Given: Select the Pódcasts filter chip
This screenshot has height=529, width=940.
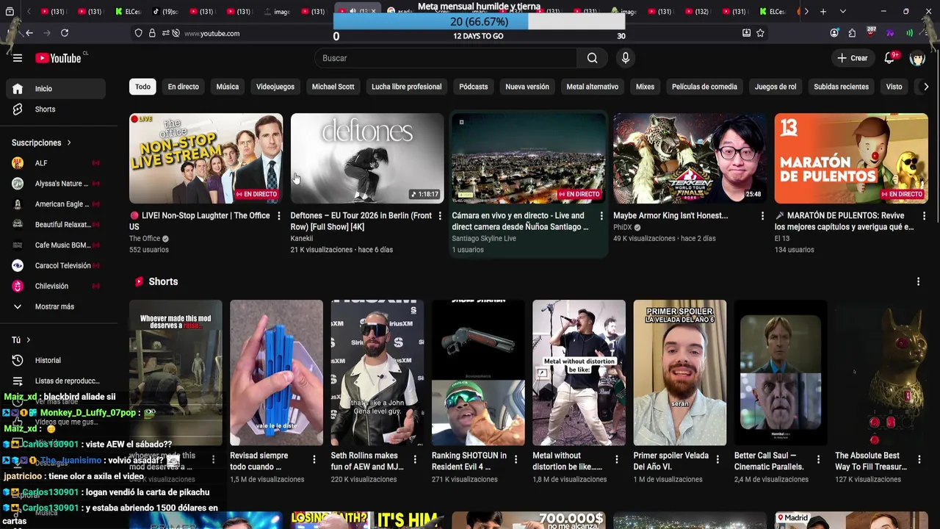Looking at the screenshot, I should 473,87.
